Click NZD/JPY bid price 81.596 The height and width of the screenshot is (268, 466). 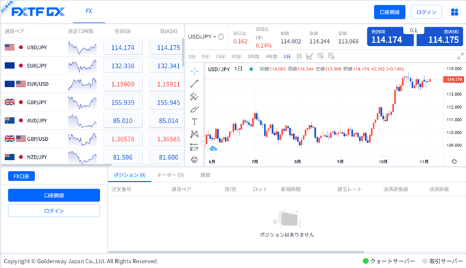[x=123, y=157]
